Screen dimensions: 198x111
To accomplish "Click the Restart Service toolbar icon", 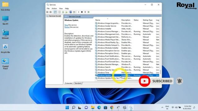I will point(88,12).
